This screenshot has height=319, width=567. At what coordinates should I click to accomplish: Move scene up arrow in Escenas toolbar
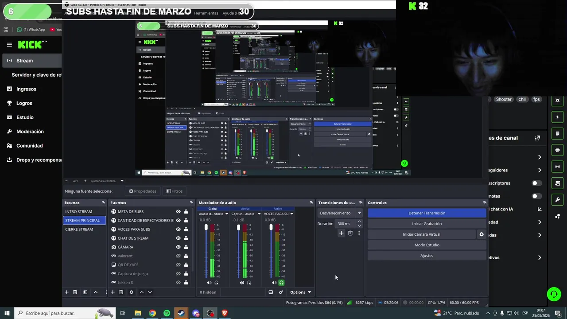(x=95, y=292)
